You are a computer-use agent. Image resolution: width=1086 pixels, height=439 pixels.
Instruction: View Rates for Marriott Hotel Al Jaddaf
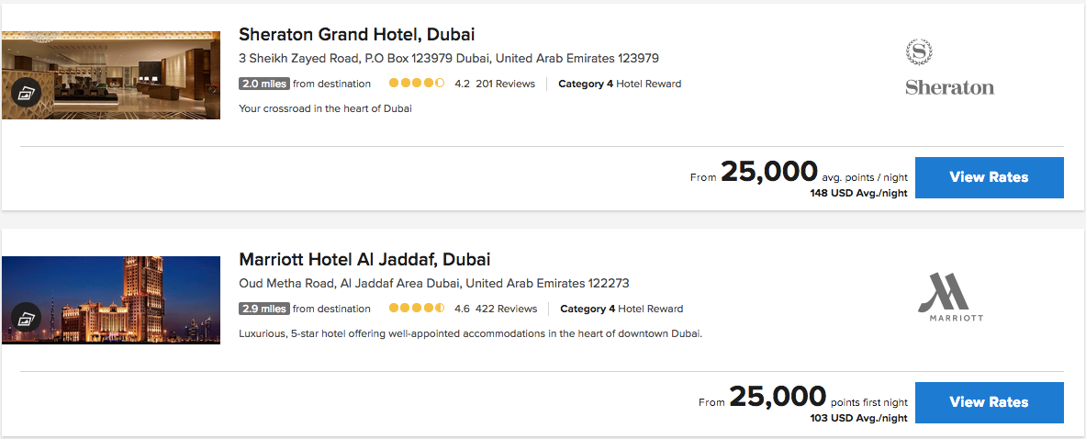click(x=989, y=402)
